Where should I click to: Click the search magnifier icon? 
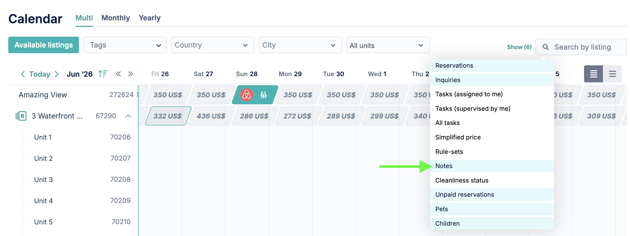[546, 47]
